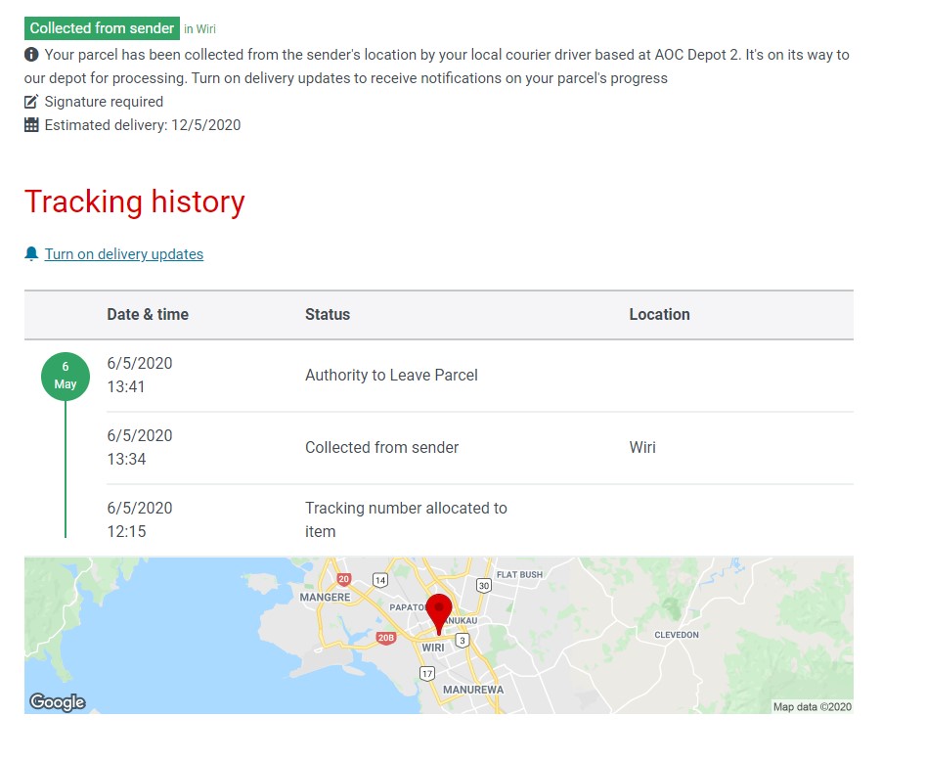Viewport: 926px width, 761px height.
Task: Click the route 20B shield on map
Action: pyautogui.click(x=386, y=638)
